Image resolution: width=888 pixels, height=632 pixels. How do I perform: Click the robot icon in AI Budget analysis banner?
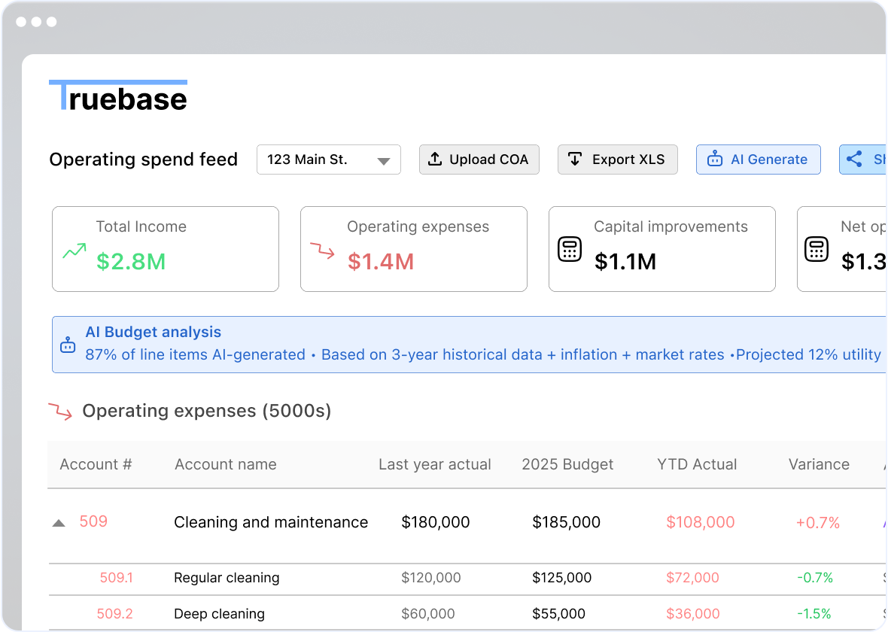(x=68, y=345)
